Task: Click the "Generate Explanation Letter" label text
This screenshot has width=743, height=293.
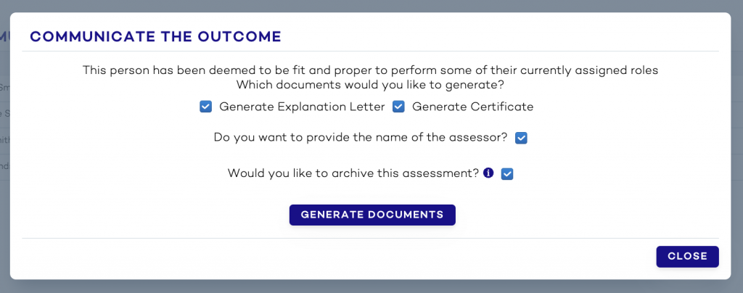Action: (x=302, y=107)
